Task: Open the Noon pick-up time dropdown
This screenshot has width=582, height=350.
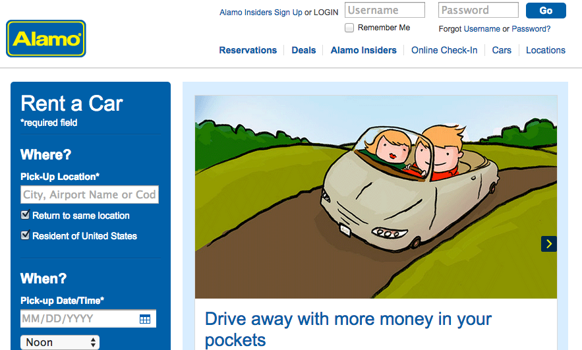Action: pos(60,342)
